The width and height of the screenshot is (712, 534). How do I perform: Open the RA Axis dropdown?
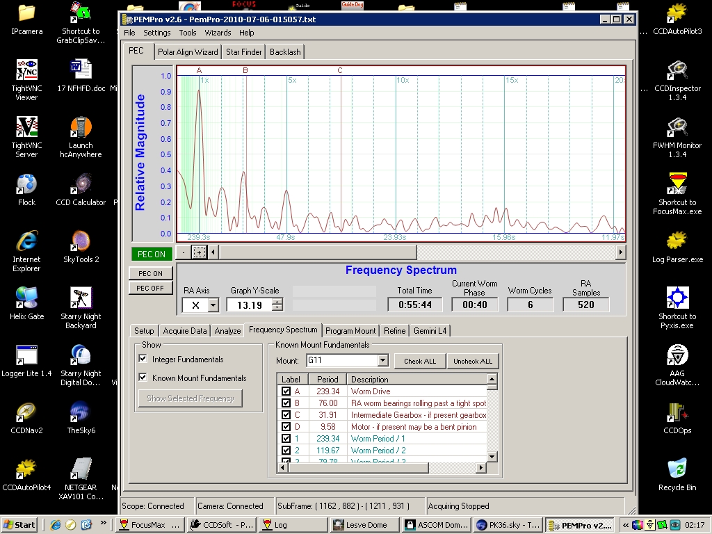(x=213, y=305)
